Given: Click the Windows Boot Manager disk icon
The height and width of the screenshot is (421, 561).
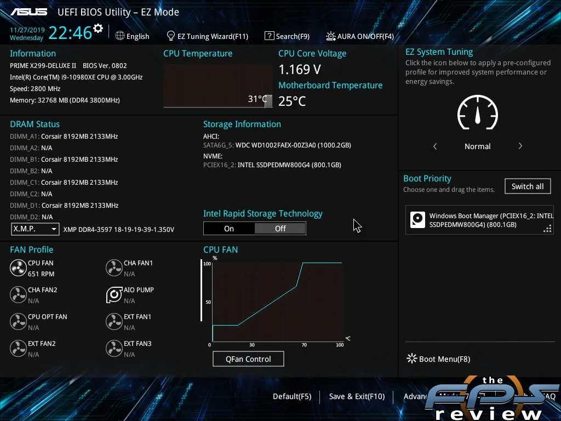Looking at the screenshot, I should point(417,220).
